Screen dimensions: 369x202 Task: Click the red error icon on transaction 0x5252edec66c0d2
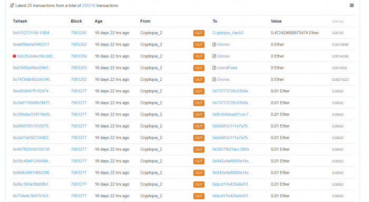point(14,56)
